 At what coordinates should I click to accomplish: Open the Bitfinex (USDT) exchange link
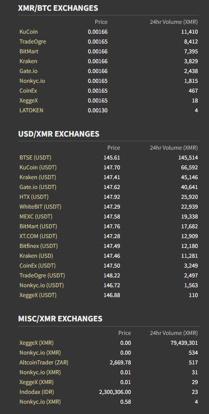click(x=38, y=246)
